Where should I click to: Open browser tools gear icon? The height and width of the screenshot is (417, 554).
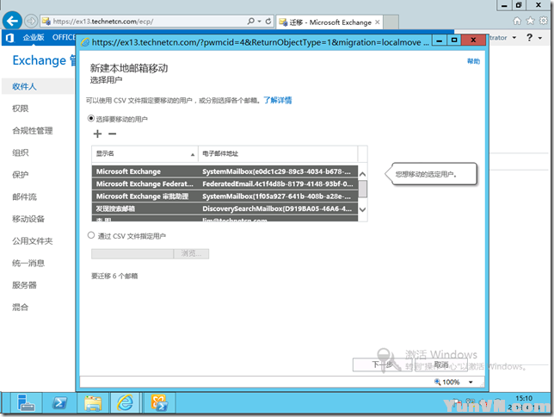(x=544, y=21)
